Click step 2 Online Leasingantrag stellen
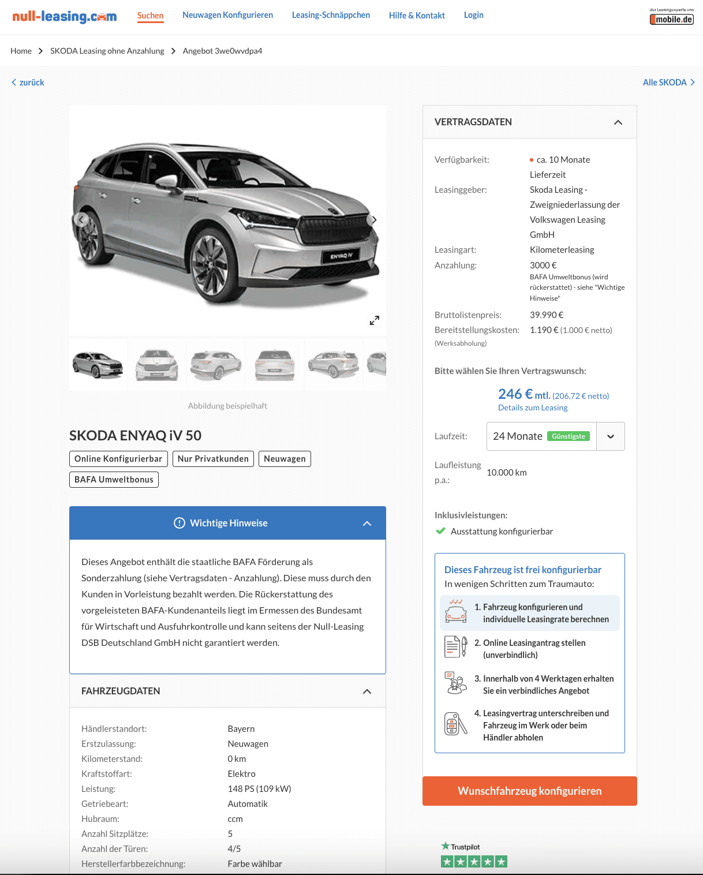Viewport: 703px width, 875px height. click(x=530, y=649)
